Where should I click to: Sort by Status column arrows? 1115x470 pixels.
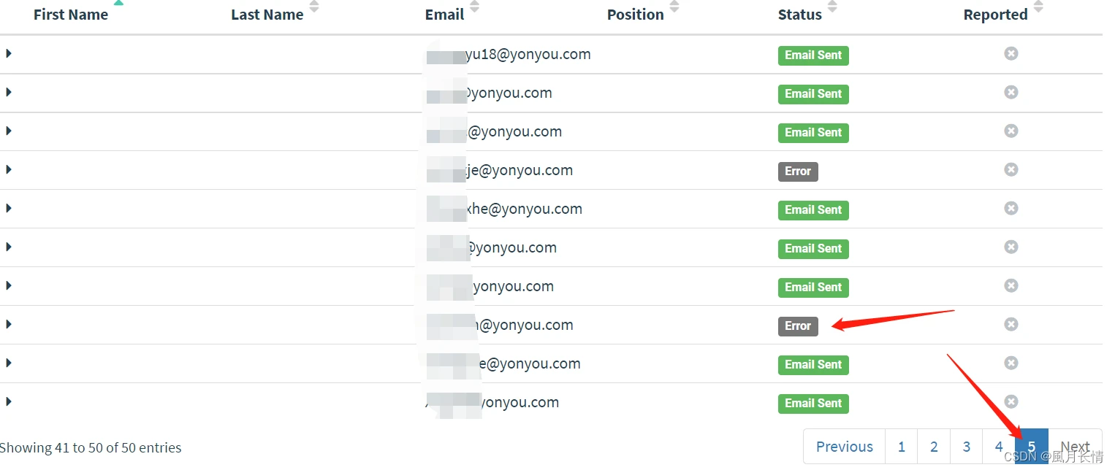click(x=832, y=7)
